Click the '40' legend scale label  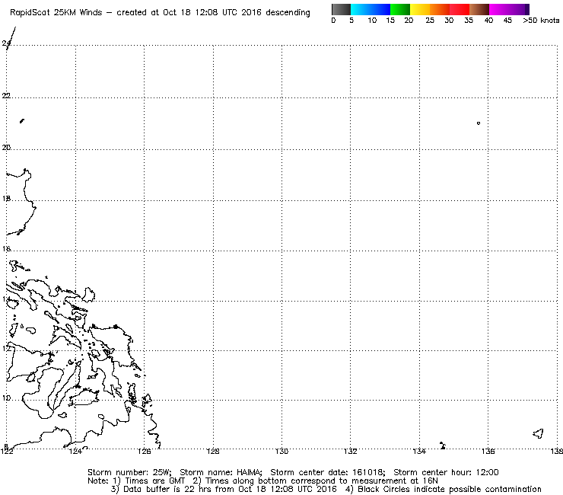pos(488,21)
